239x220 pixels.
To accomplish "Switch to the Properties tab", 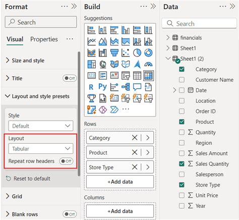I will (44, 39).
